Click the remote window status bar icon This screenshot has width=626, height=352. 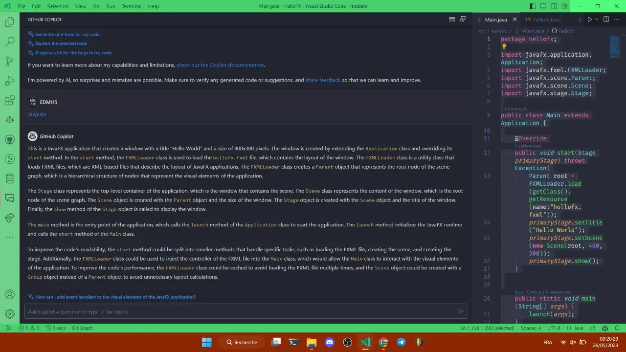[8, 328]
